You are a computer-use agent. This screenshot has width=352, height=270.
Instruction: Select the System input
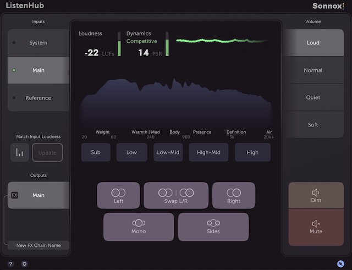38,43
